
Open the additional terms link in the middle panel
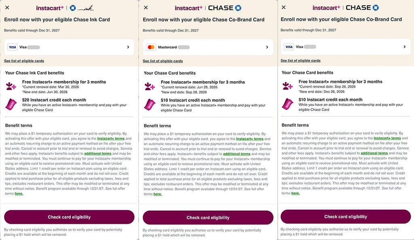(237, 154)
